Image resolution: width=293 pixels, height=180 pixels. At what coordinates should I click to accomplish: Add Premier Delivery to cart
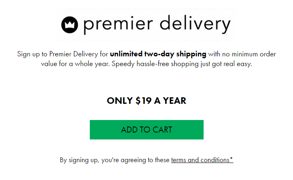146,130
